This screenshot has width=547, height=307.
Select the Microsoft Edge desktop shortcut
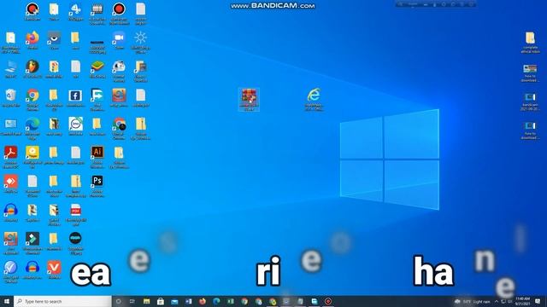coord(32,129)
